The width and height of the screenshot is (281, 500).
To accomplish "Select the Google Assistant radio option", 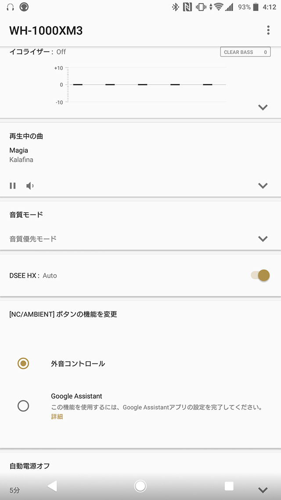I will point(23,406).
